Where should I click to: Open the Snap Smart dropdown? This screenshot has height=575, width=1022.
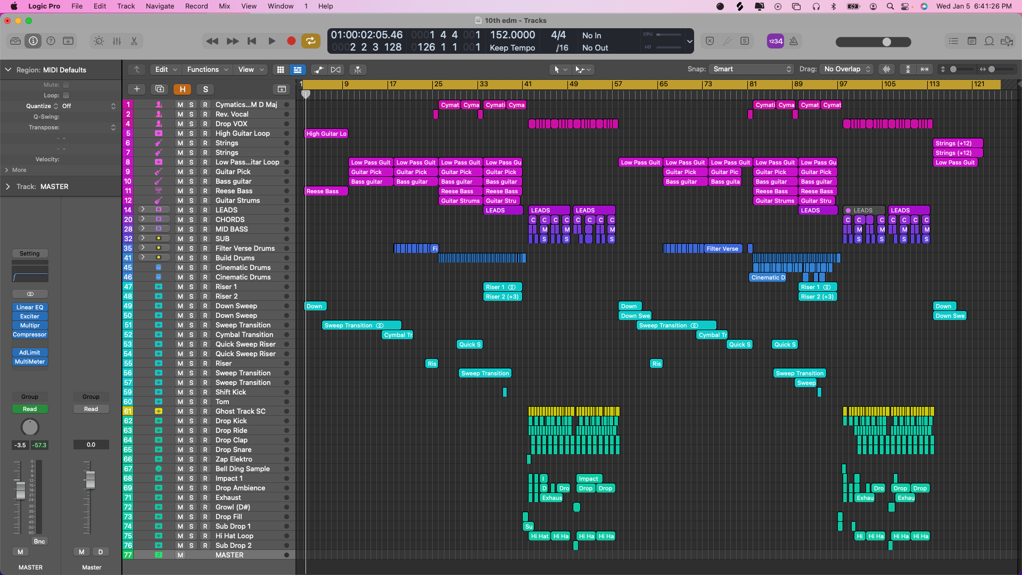pos(752,69)
